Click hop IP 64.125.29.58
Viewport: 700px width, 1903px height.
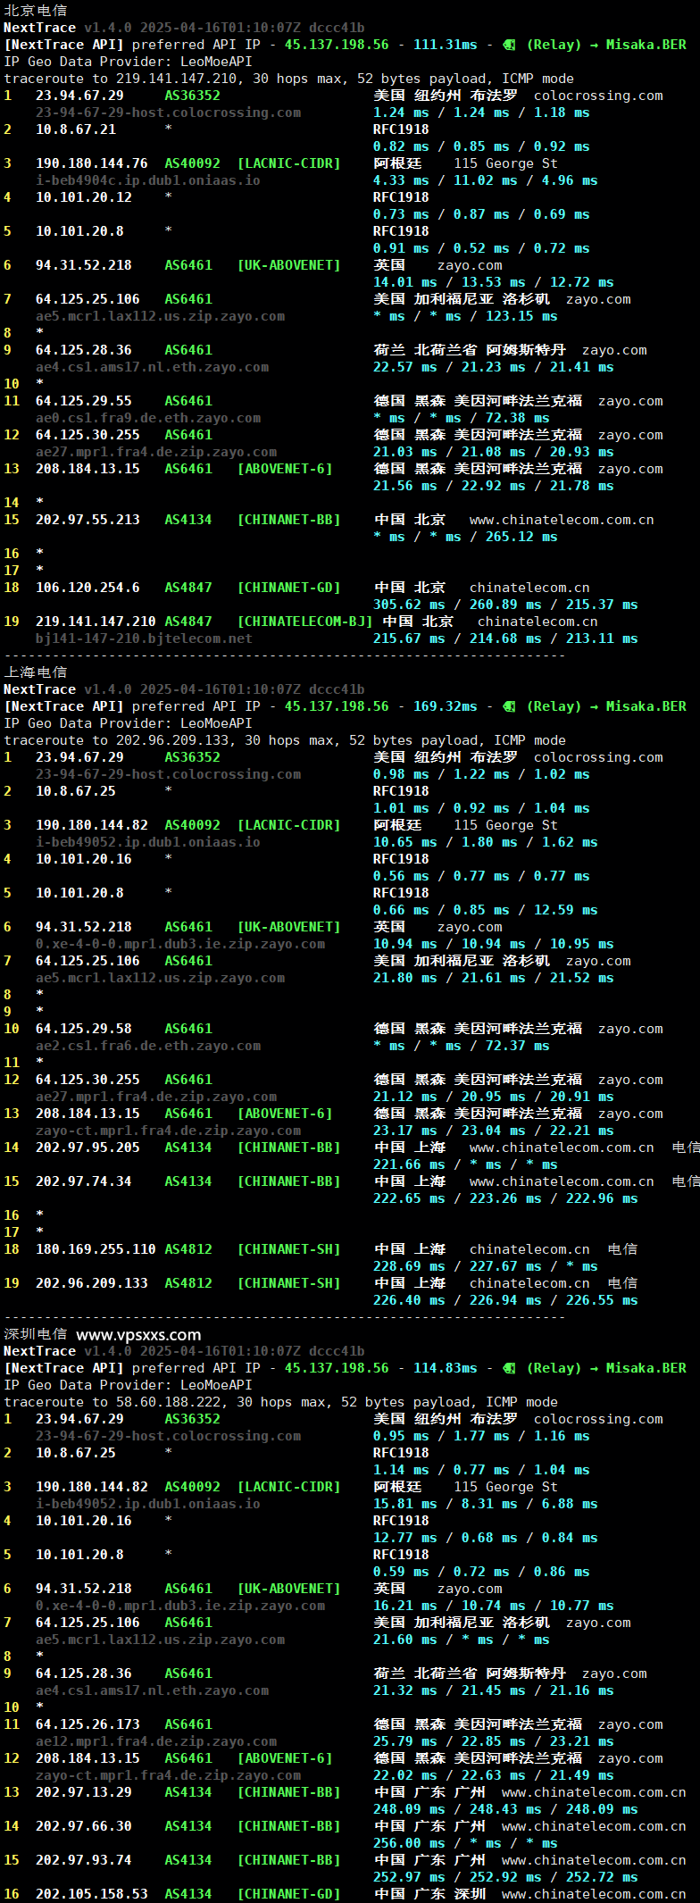point(84,1029)
